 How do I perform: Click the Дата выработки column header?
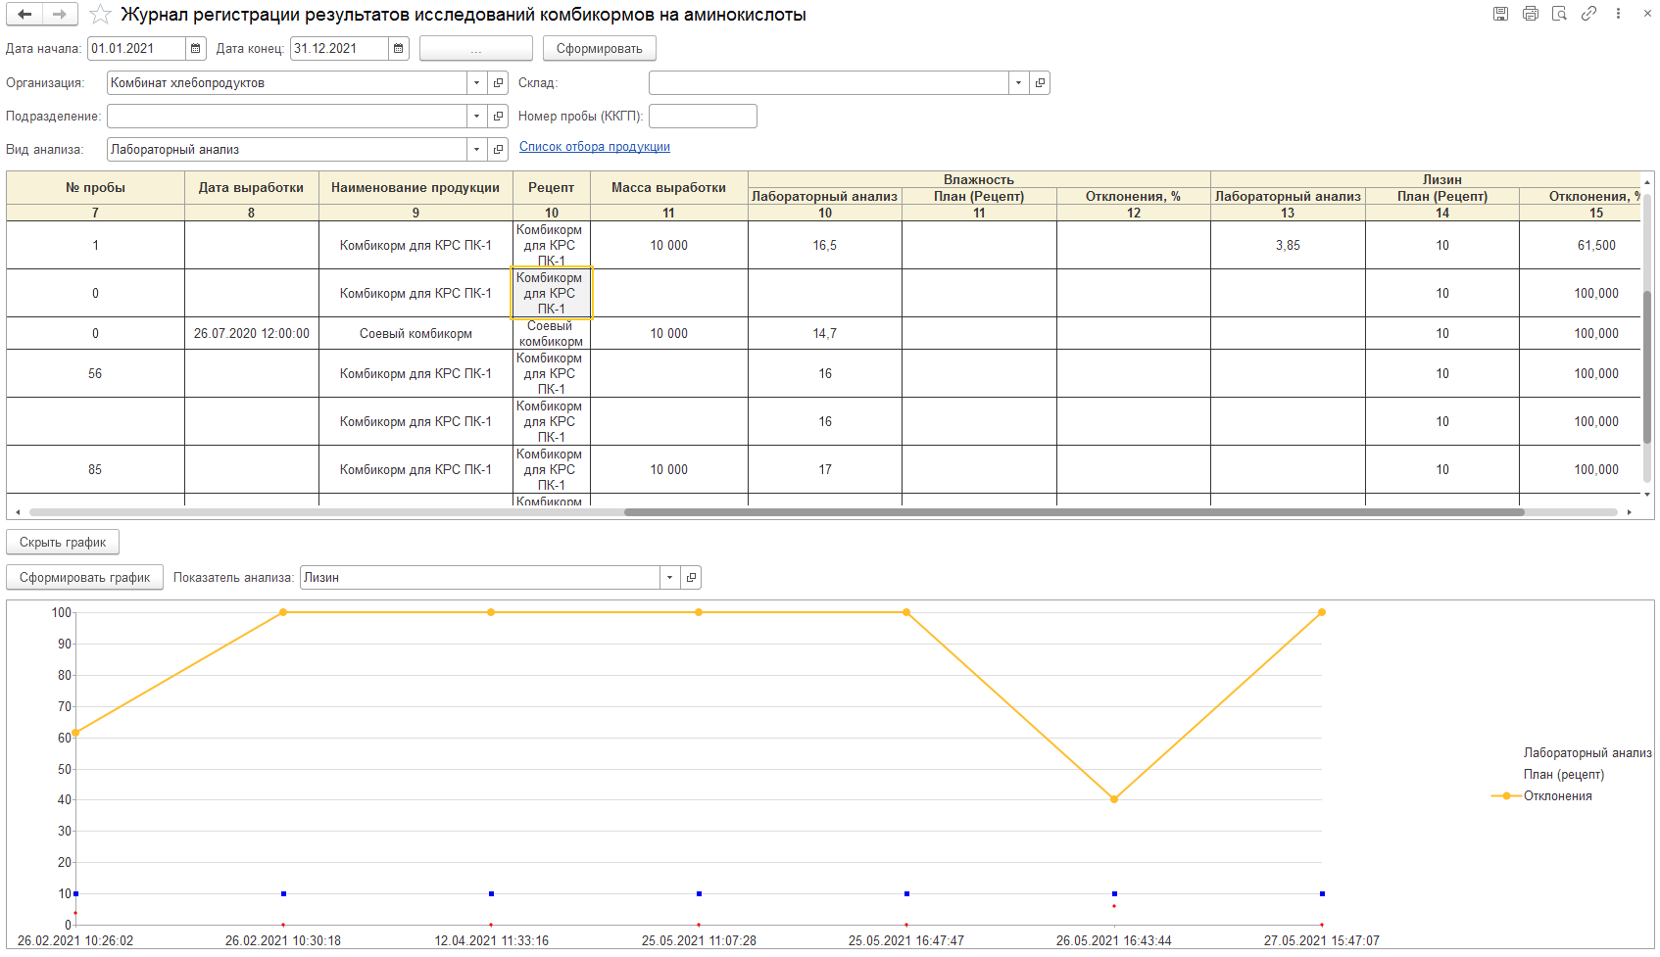click(251, 188)
